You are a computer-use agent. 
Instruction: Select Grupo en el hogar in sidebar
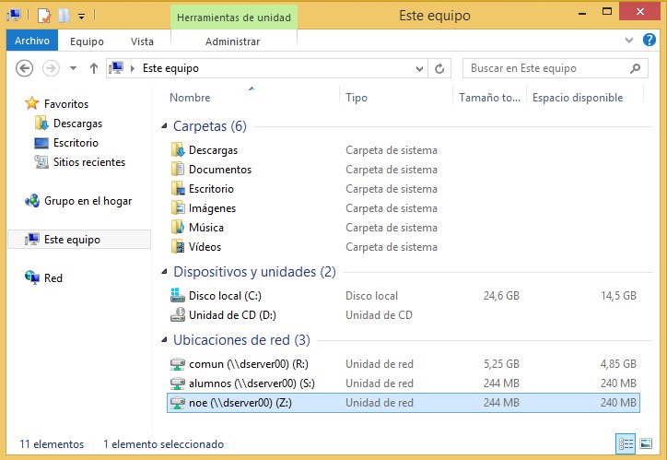88,201
